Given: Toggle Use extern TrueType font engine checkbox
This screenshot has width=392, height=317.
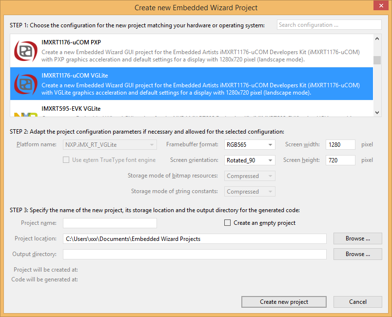Looking at the screenshot, I should point(66,160).
